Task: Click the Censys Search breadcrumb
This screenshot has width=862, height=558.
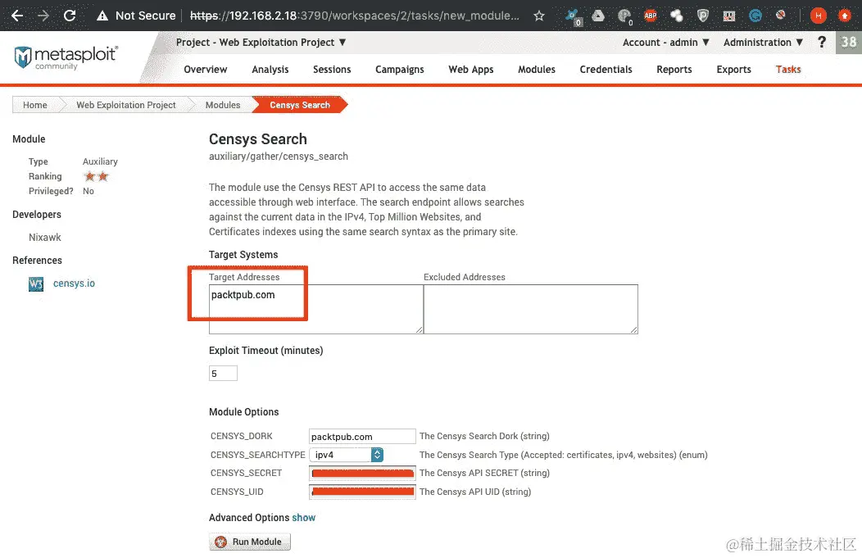Action: [x=300, y=105]
